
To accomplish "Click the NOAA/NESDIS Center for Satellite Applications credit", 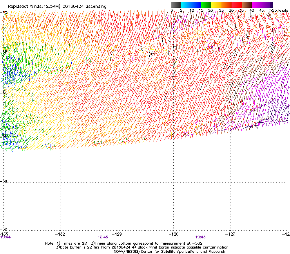I will pyautogui.click(x=169, y=252).
